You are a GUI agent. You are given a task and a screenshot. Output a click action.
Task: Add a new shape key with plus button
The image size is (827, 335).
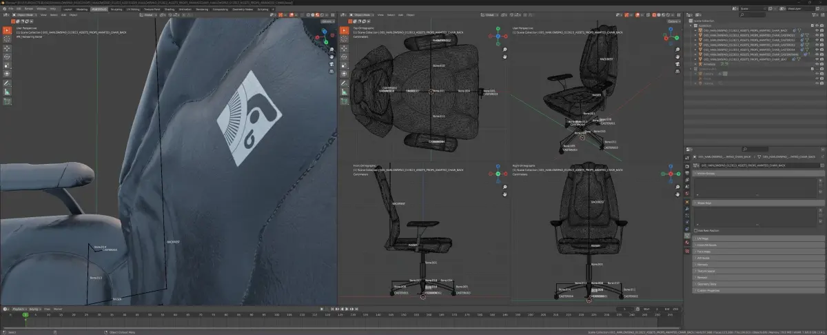(821, 210)
